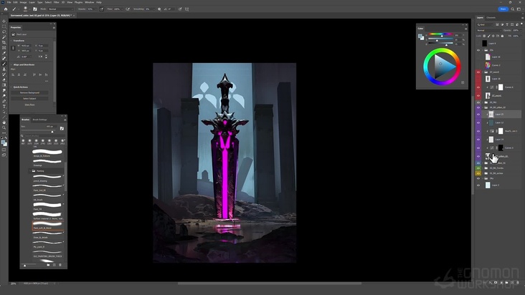The width and height of the screenshot is (525, 295).
Task: Select the Gradient tool
Action: 4,85
